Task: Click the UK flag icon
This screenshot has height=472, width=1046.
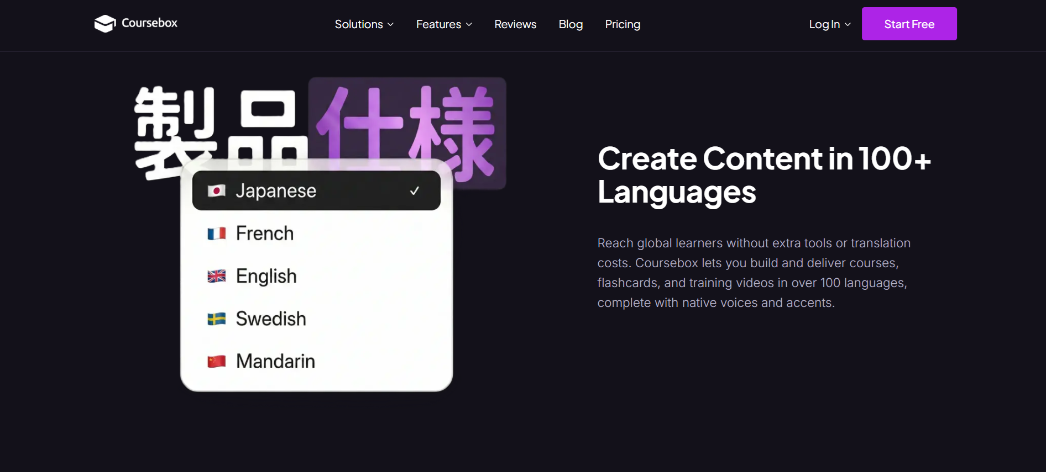Action: click(216, 276)
